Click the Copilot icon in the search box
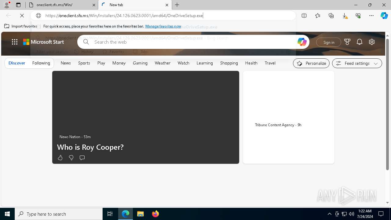This screenshot has height=220, width=391. 302,42
